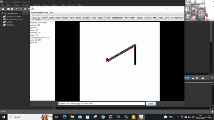
Task: Click the red turtle cursor on canvas
Action: (107, 60)
